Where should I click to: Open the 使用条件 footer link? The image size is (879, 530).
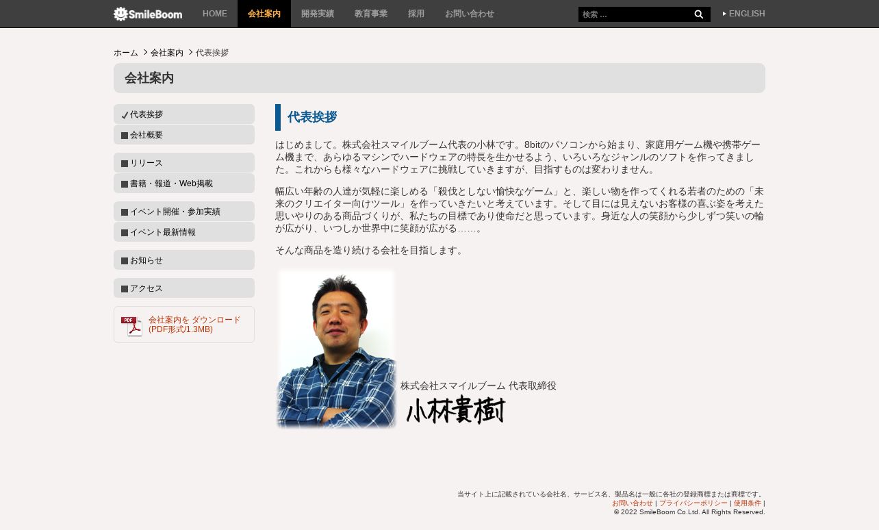tap(748, 503)
